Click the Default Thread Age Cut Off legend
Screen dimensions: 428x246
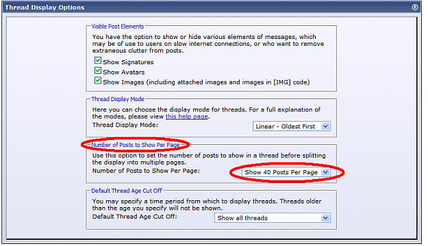click(127, 191)
